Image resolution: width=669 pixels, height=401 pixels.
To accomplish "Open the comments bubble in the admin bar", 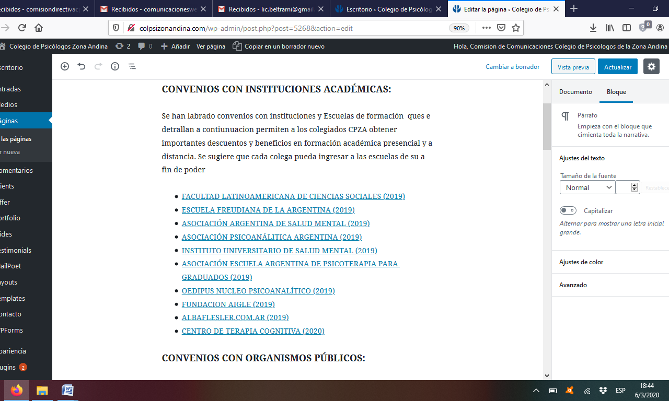I will coord(145,46).
